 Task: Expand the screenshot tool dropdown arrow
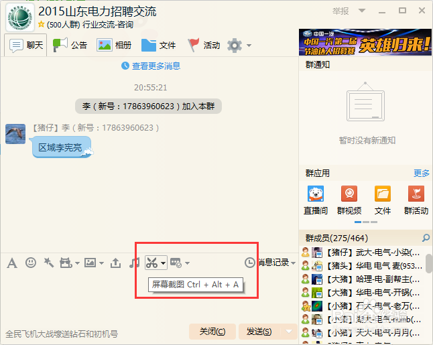click(163, 263)
